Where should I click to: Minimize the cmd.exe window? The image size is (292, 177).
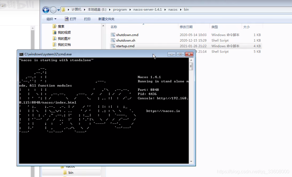[x=172, y=54]
